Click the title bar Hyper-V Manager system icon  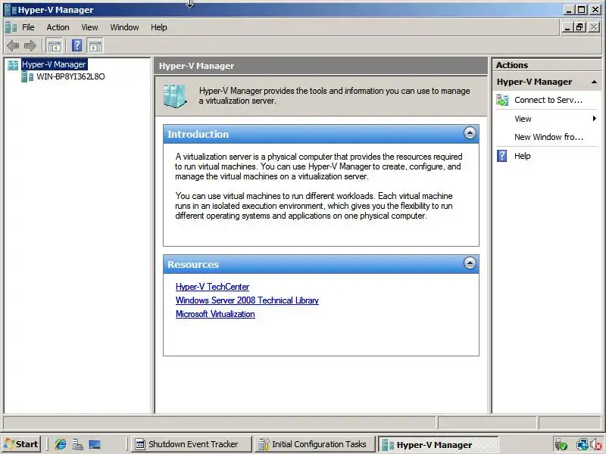[x=10, y=10]
